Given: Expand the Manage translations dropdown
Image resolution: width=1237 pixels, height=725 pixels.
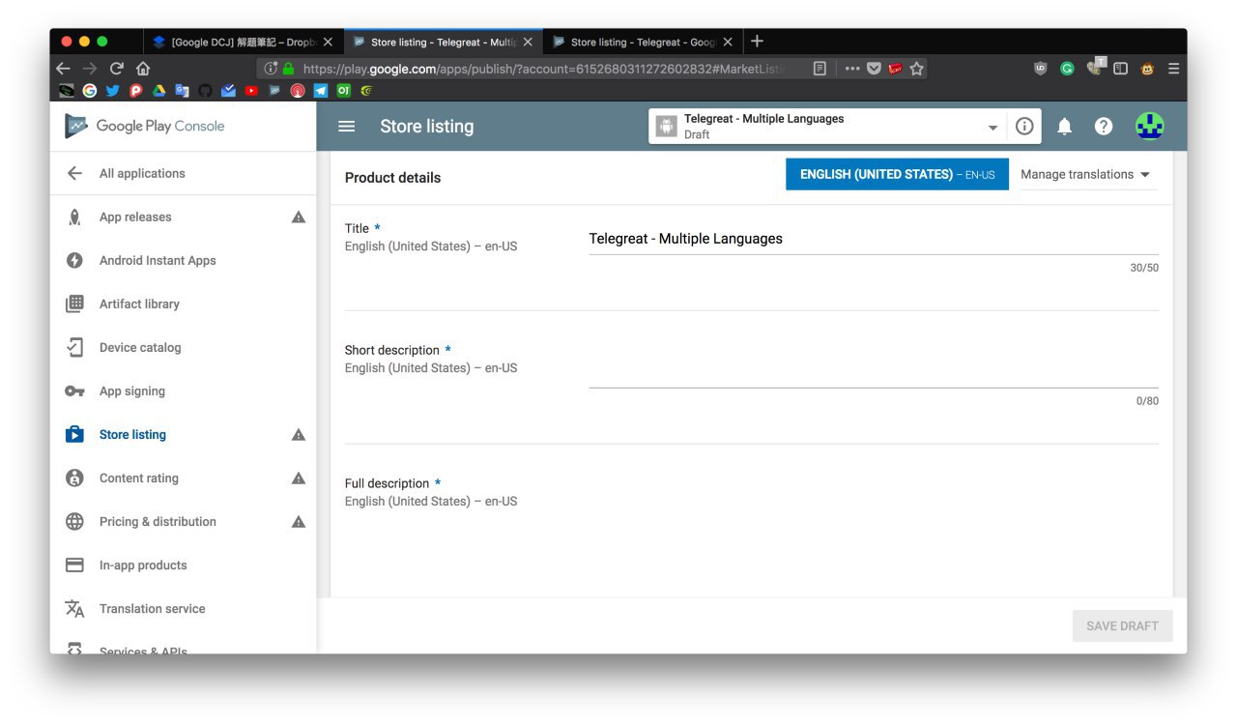Looking at the screenshot, I should click(x=1086, y=175).
